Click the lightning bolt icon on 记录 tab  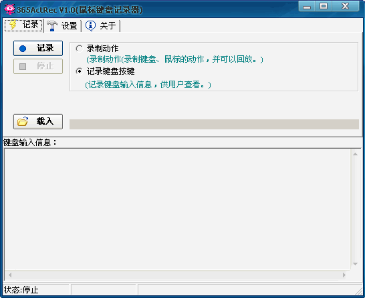click(x=13, y=25)
